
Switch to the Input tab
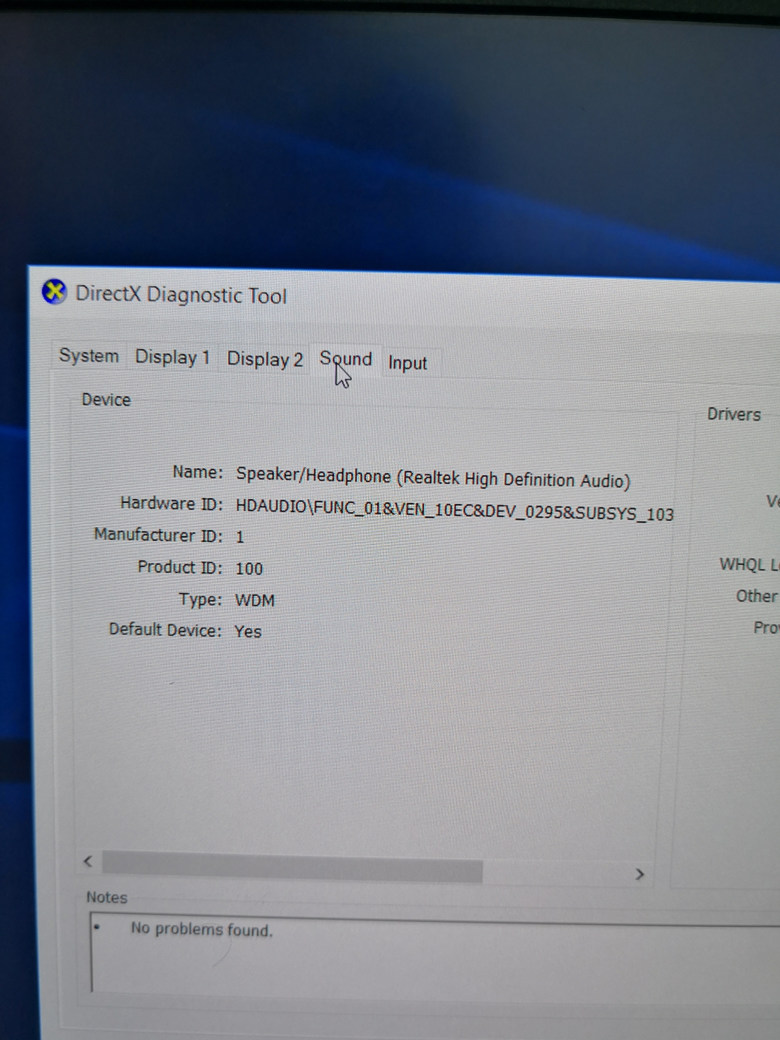408,363
